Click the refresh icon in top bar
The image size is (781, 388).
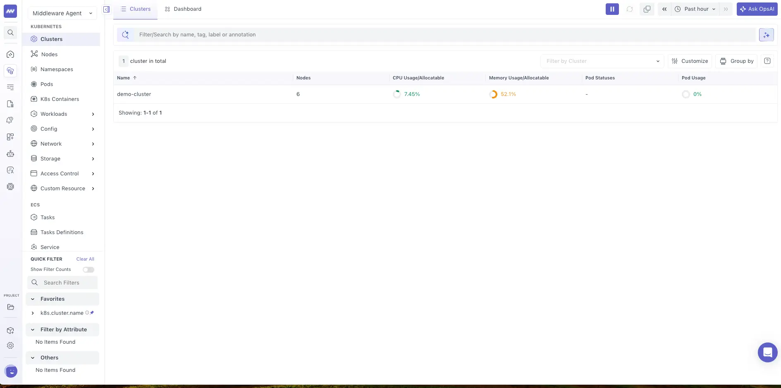tap(630, 9)
